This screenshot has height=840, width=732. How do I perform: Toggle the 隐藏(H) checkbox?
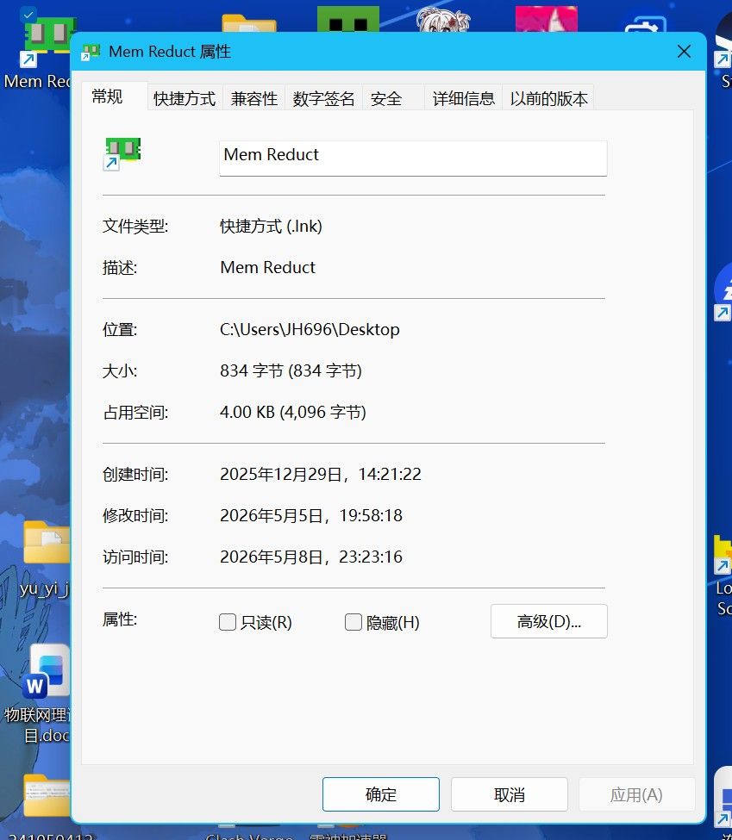[x=353, y=622]
